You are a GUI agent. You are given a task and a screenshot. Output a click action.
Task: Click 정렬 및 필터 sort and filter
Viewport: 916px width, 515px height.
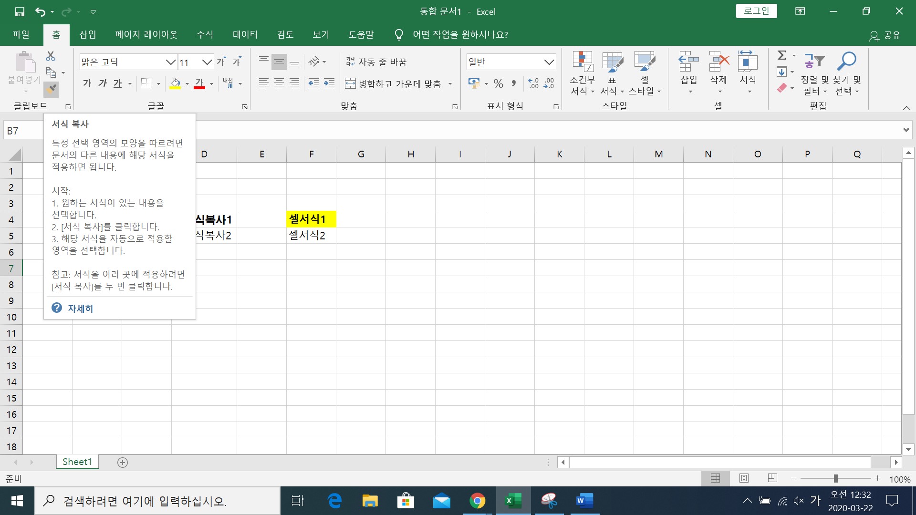[815, 72]
